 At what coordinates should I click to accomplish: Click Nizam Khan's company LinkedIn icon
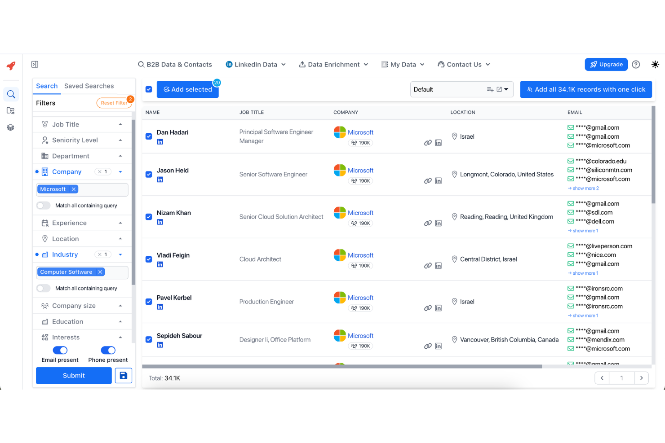[x=438, y=223]
